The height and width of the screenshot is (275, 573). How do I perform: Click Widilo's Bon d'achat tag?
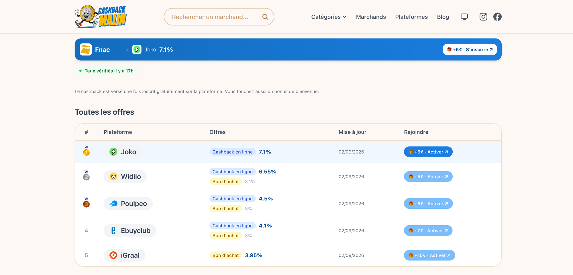[225, 182]
